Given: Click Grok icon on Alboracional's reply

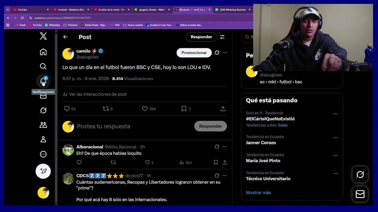Looking at the screenshot, I should click(217, 147).
